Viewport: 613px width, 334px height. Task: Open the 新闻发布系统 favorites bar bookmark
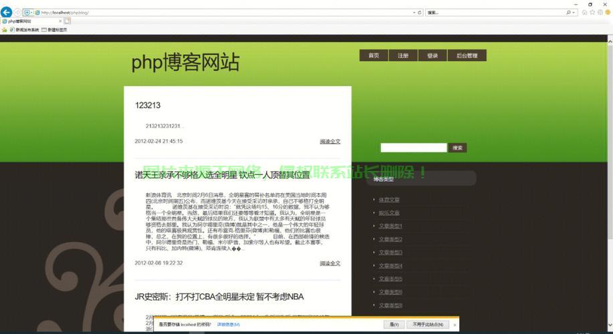[x=25, y=29]
